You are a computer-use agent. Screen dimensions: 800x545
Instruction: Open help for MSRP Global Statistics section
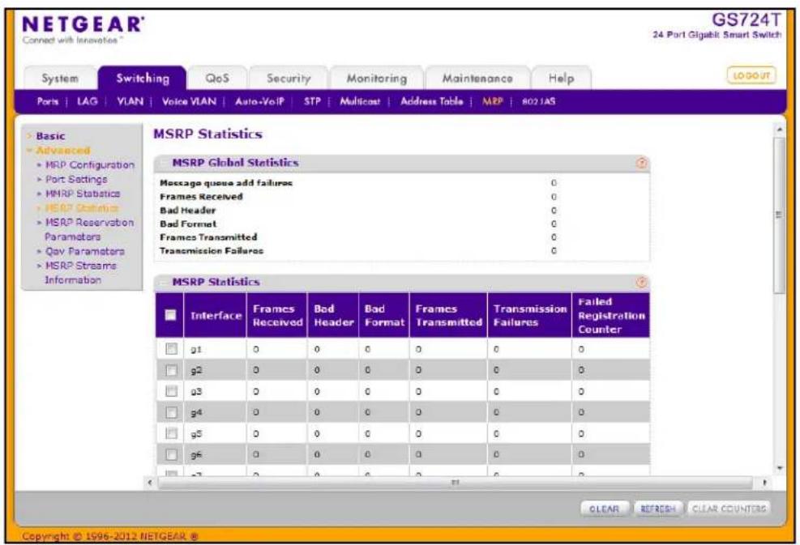coord(641,163)
